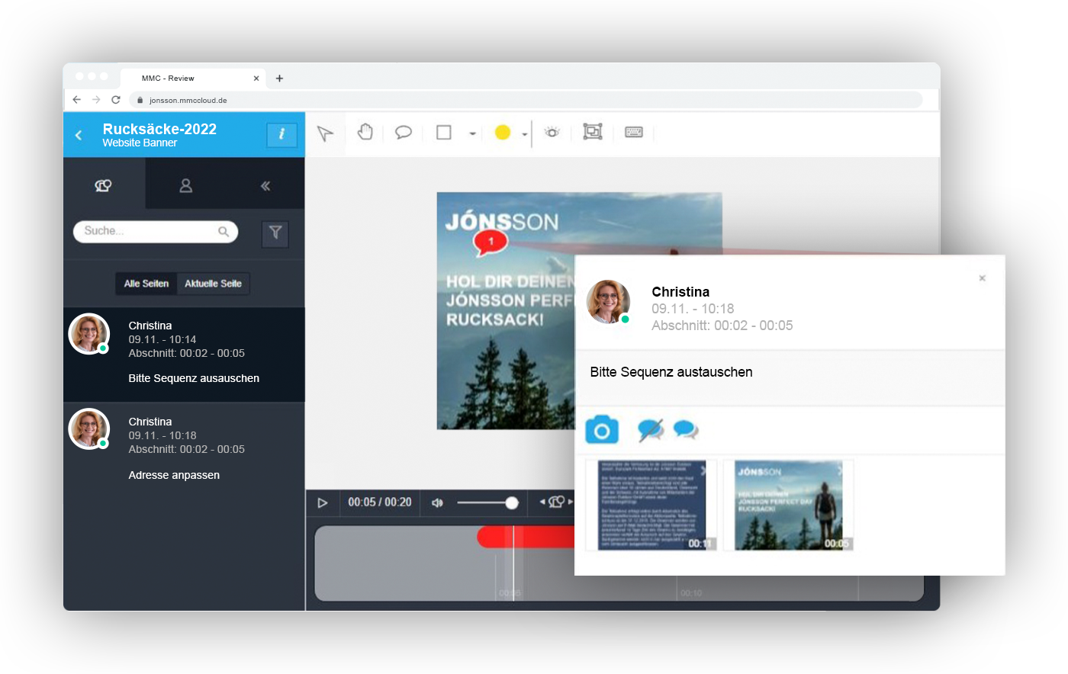Select the hand pan tool
The height and width of the screenshot is (674, 1068).
pyautogui.click(x=365, y=132)
